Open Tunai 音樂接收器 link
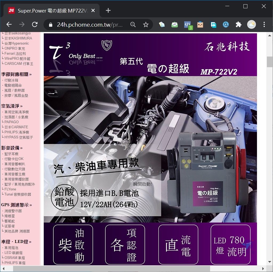 click(18, 194)
